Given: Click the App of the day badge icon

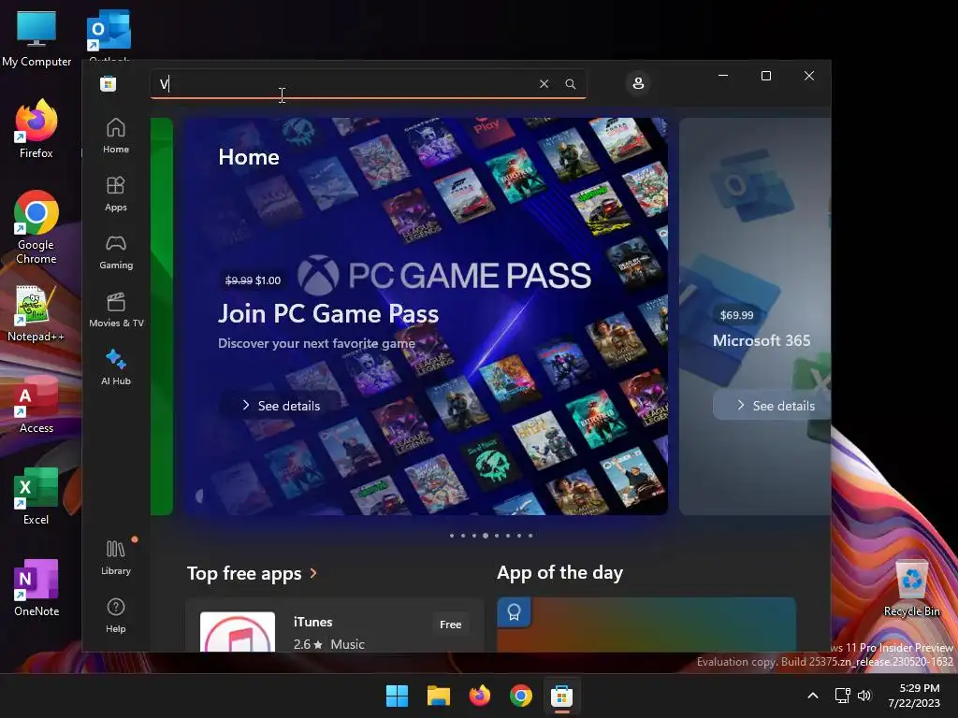Looking at the screenshot, I should (514, 611).
